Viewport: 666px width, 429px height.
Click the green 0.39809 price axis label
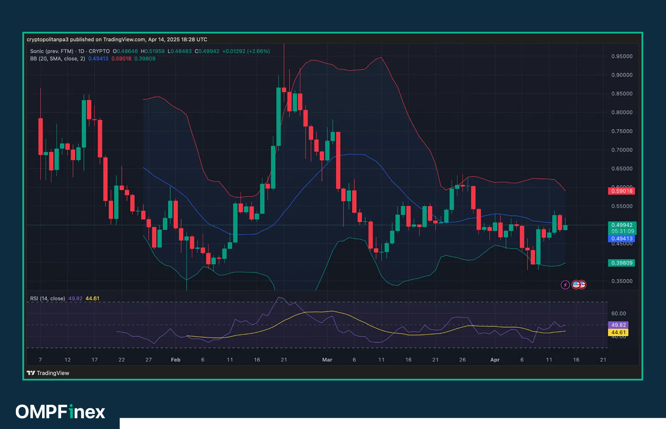point(621,263)
